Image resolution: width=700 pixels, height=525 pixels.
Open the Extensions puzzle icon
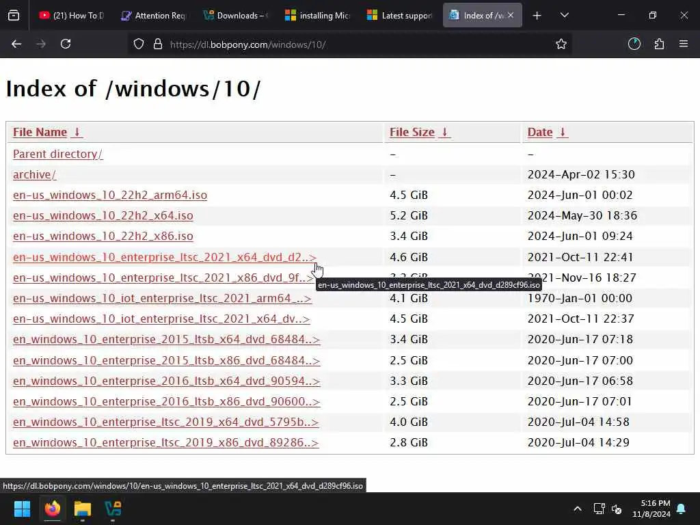point(659,44)
